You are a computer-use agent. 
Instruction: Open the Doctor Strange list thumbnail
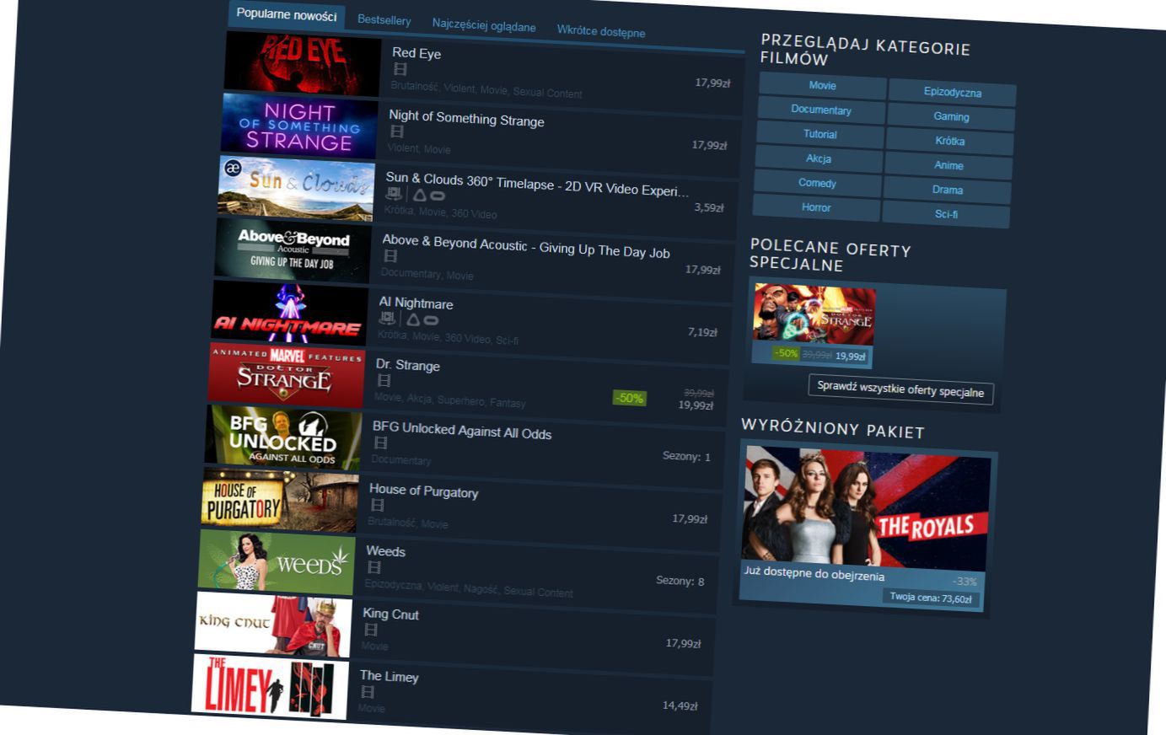[x=287, y=374]
